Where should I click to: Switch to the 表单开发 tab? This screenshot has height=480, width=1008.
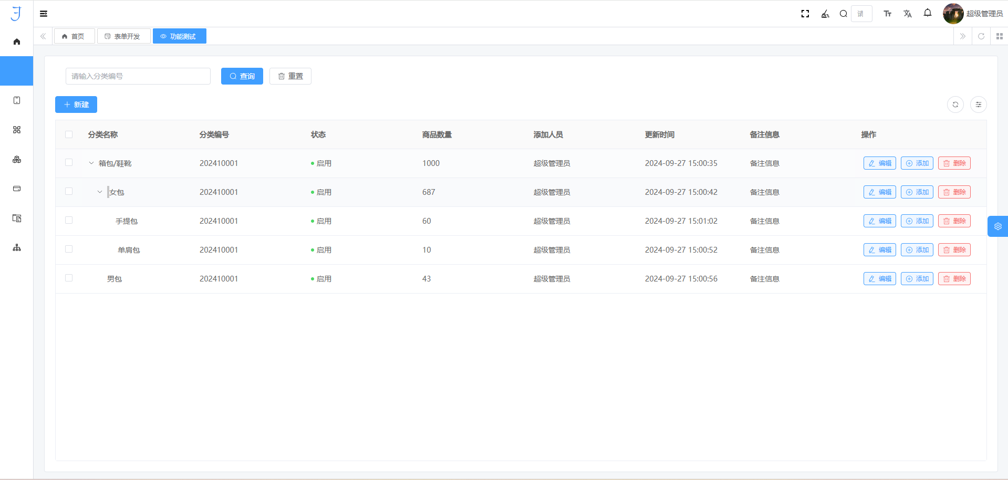(123, 36)
